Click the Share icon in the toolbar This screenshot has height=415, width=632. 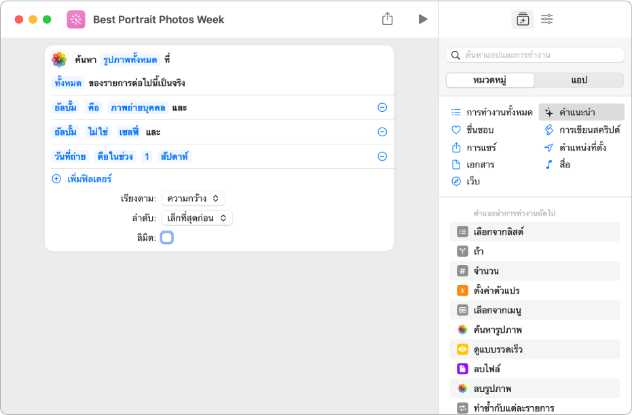coord(388,19)
